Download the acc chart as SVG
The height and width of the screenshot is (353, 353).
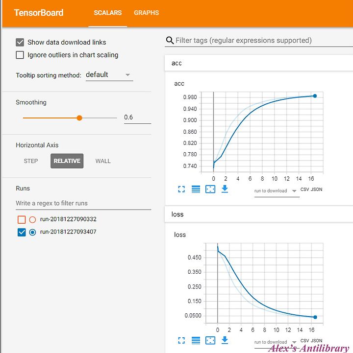(x=225, y=189)
